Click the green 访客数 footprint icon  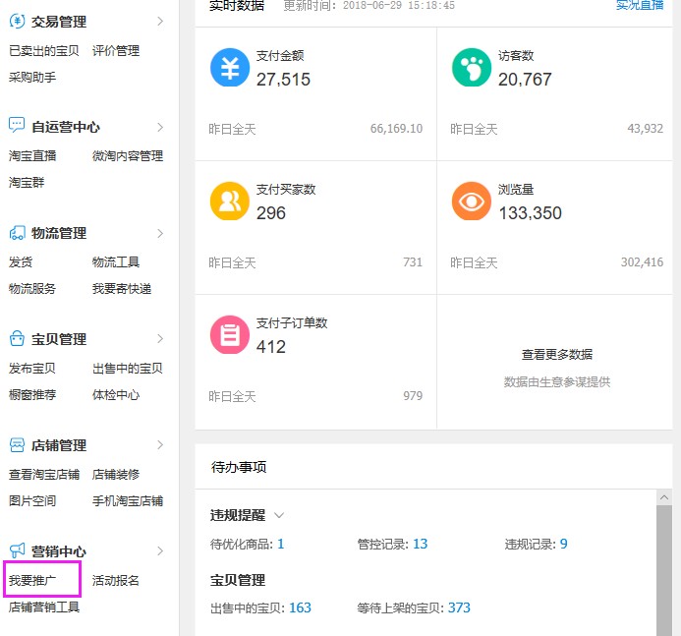tap(472, 68)
